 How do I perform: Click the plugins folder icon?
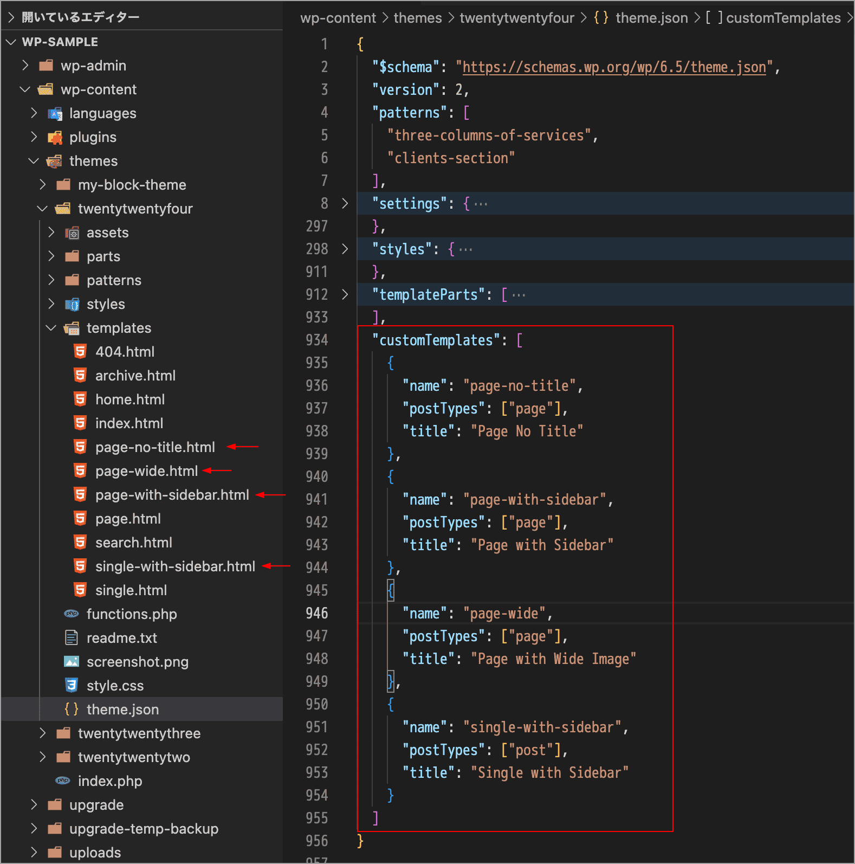click(55, 137)
